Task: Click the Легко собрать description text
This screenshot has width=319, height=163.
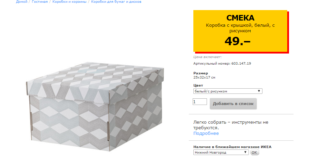Action: coord(230,125)
